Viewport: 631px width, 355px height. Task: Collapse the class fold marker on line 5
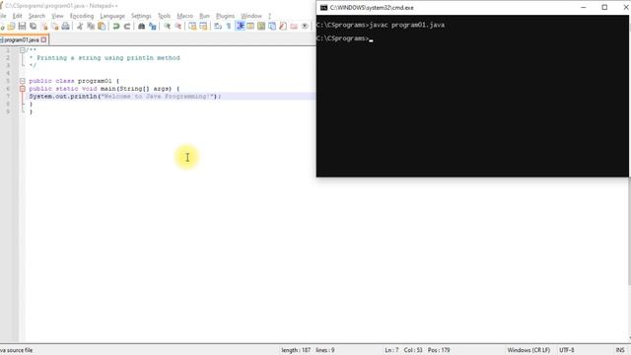(22, 81)
